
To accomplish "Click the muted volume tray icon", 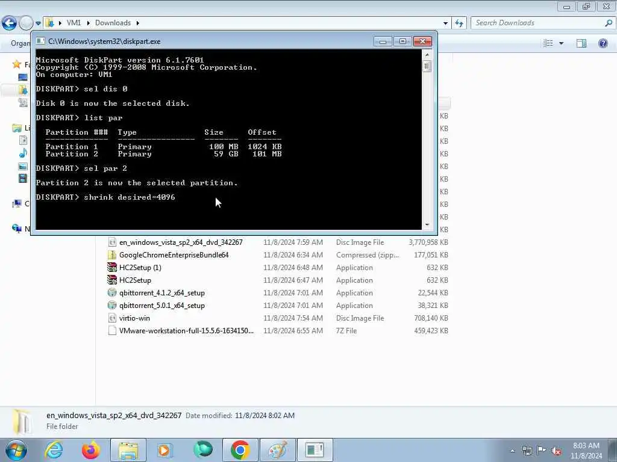I will click(556, 451).
